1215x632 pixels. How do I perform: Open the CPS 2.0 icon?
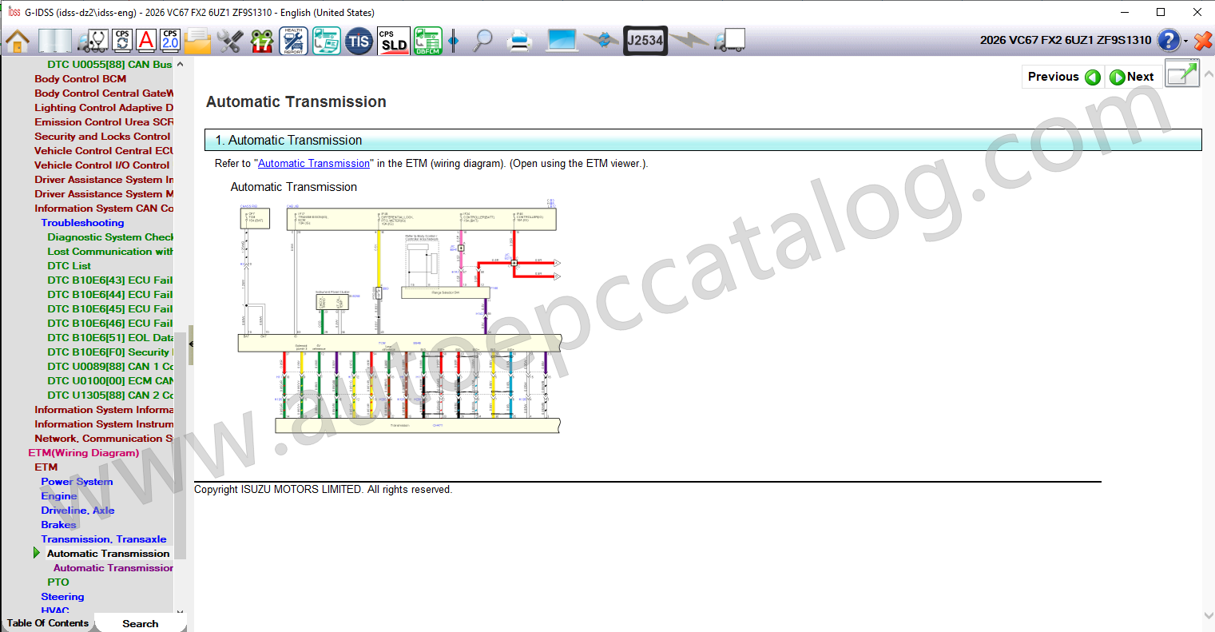tap(170, 41)
